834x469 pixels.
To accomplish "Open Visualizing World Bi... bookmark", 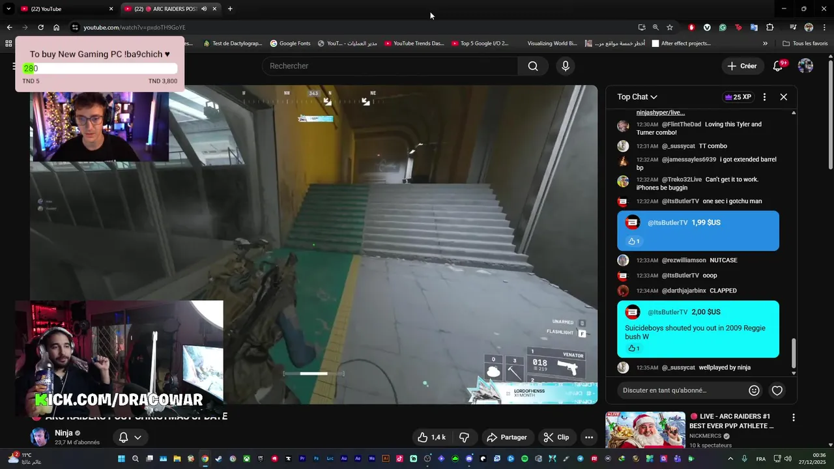I will point(552,44).
